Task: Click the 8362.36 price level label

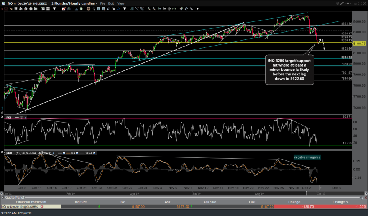Action: [347, 24]
